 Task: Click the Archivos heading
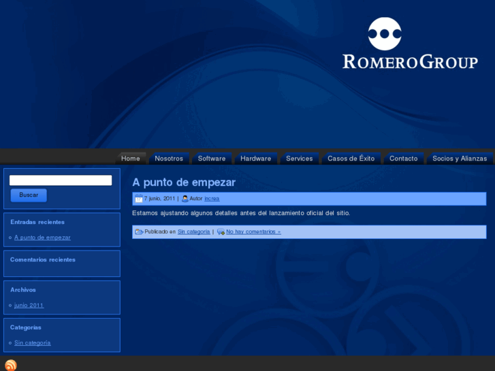coord(23,290)
